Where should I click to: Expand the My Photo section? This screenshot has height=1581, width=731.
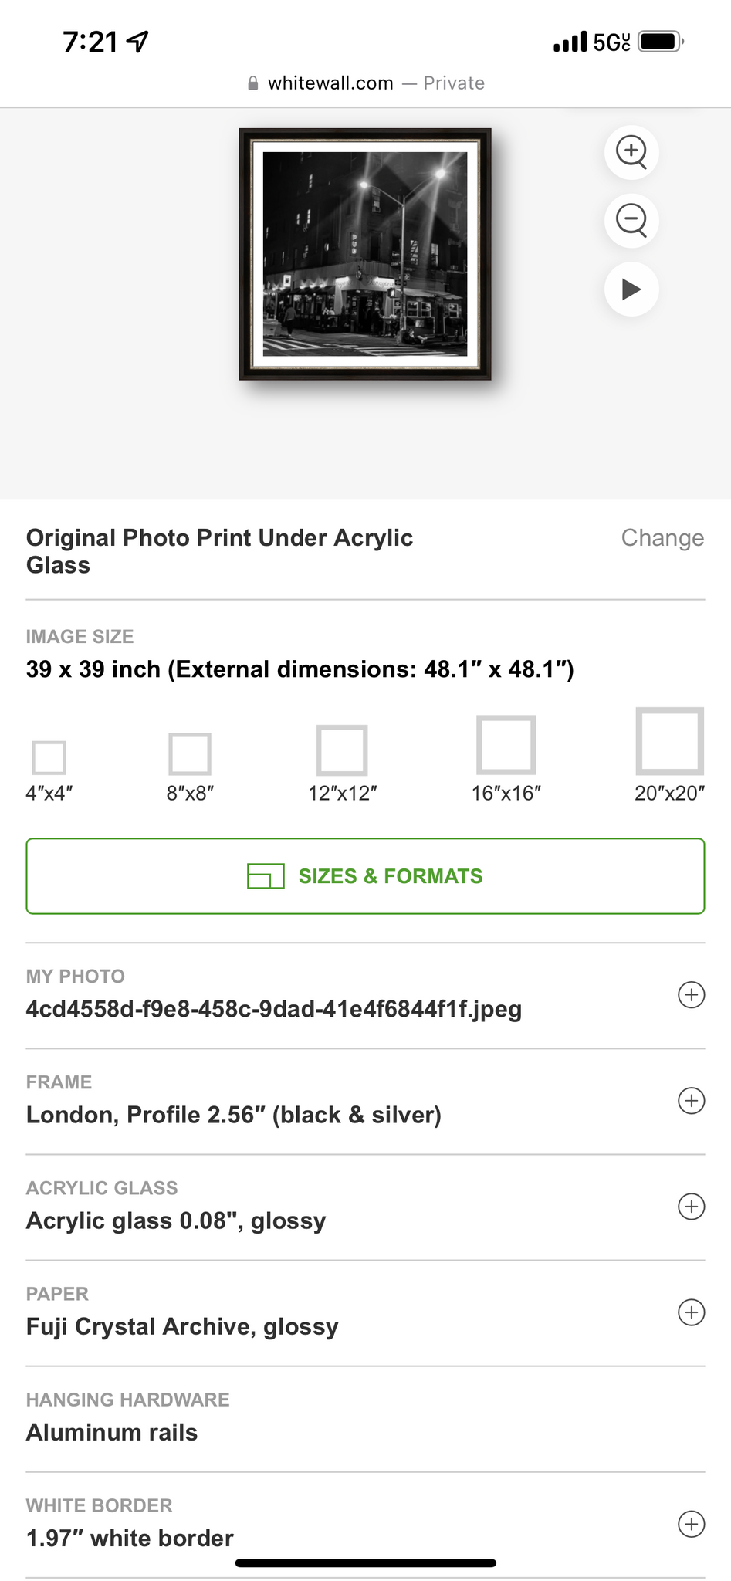point(691,995)
